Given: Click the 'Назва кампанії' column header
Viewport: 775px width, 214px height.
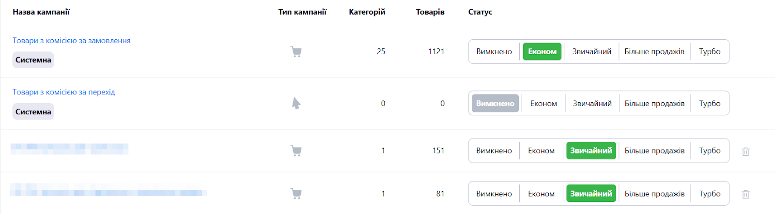Looking at the screenshot, I should pos(41,12).
